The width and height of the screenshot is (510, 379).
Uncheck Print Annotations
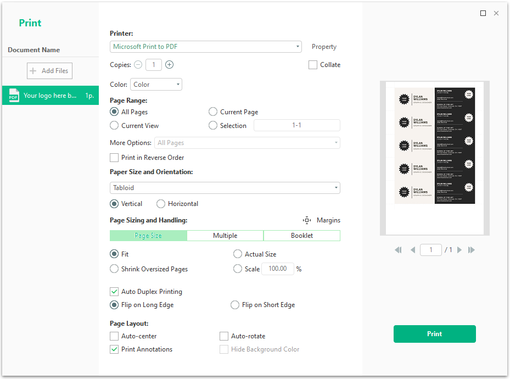(114, 349)
